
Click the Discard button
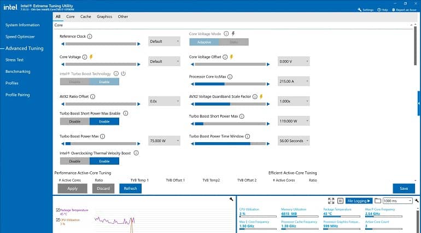[103, 189]
